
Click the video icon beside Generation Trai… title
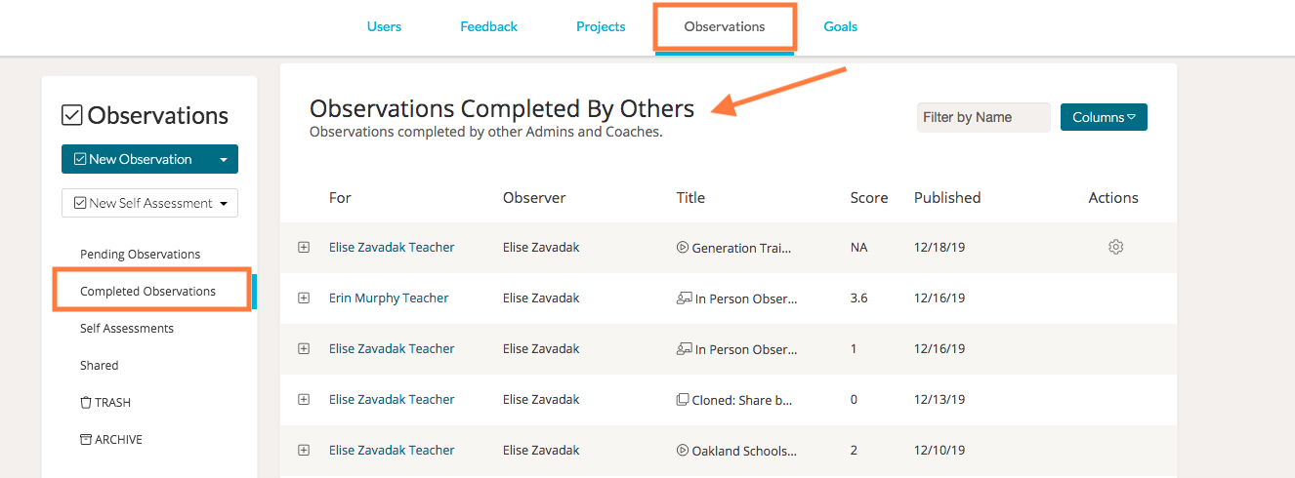(683, 248)
